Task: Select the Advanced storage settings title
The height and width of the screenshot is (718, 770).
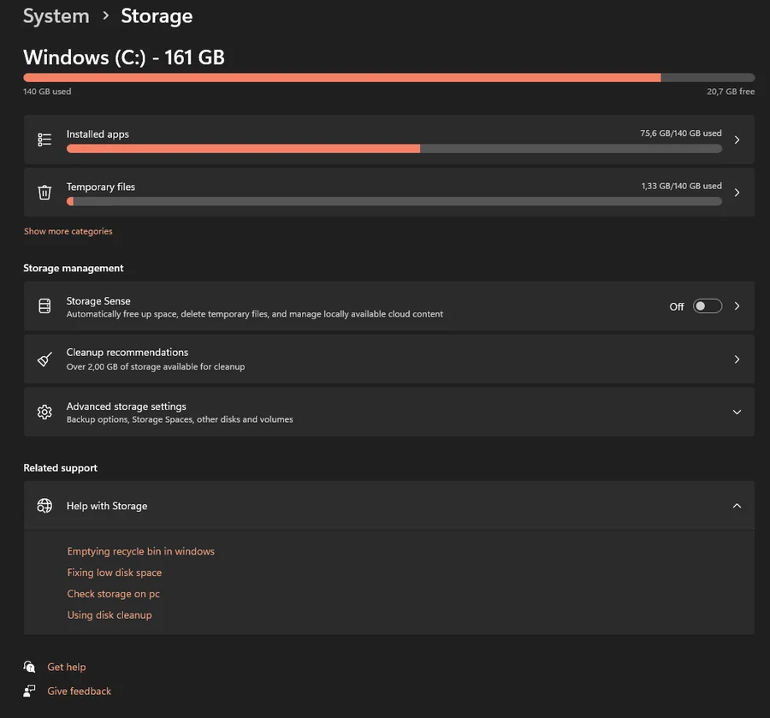Action: tap(127, 406)
